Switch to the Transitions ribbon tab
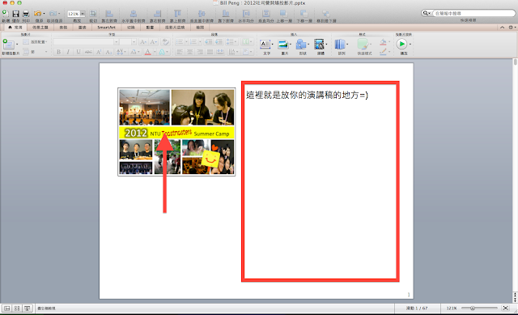This screenshot has width=518, height=315. click(x=131, y=28)
